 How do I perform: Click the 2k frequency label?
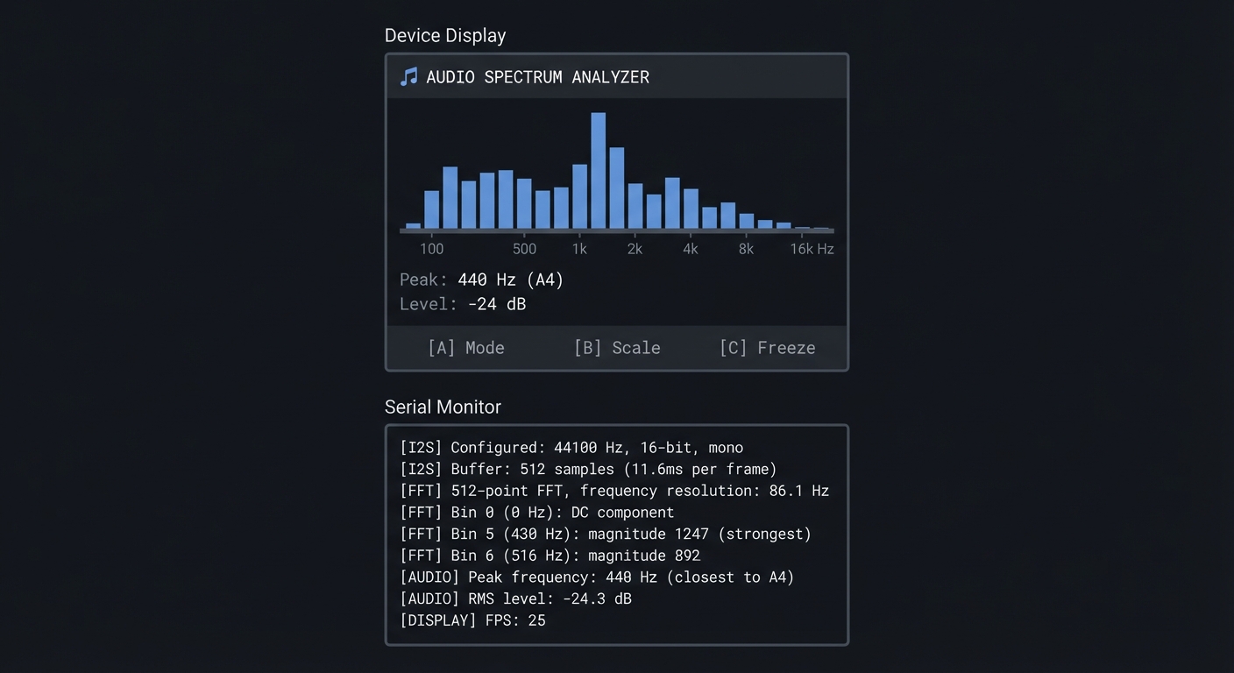point(634,248)
